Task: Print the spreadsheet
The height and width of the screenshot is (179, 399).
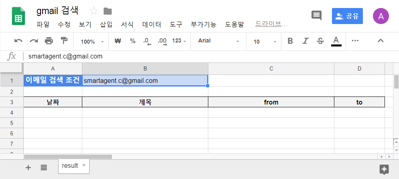Action: (49, 41)
